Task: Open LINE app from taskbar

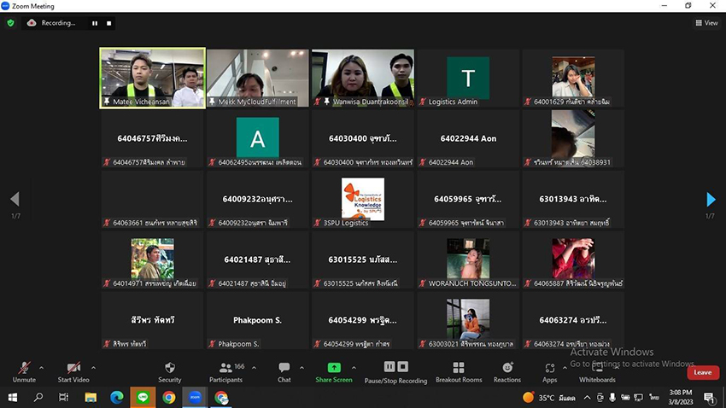Action: [143, 398]
